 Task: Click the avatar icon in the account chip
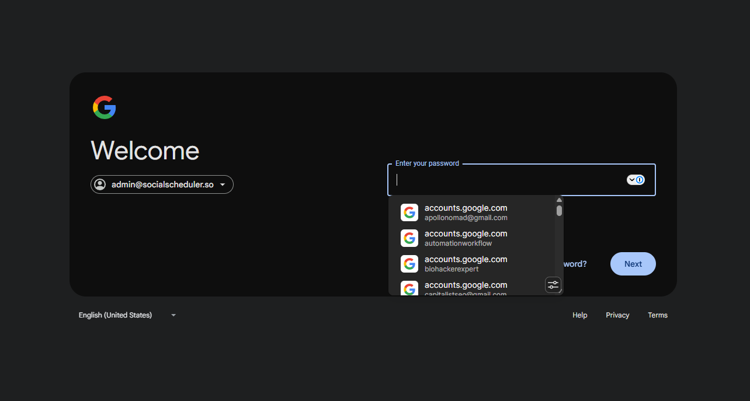[x=100, y=184]
